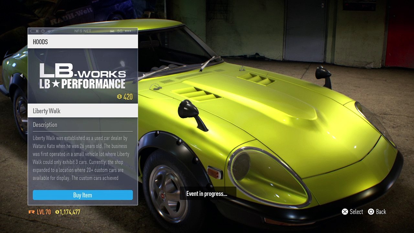Click the currency coin icon beside 420
414x233 pixels.
pos(119,97)
